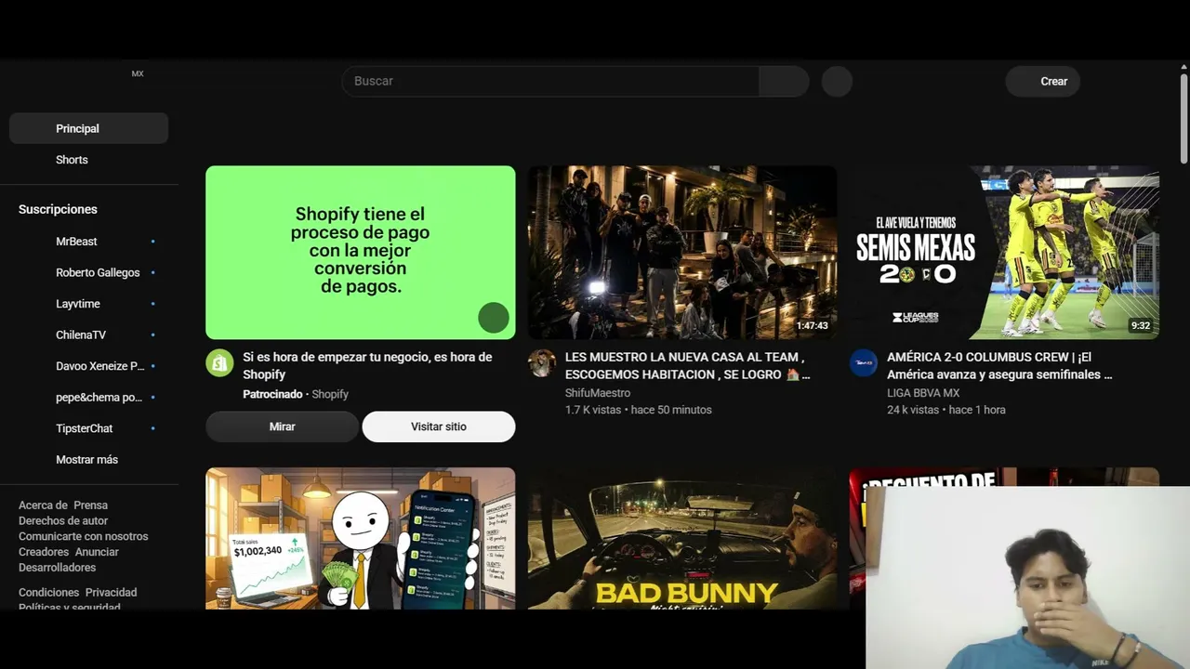Play the ShifuMaestro new house video thumbnail
The width and height of the screenshot is (1190, 669).
(682, 253)
